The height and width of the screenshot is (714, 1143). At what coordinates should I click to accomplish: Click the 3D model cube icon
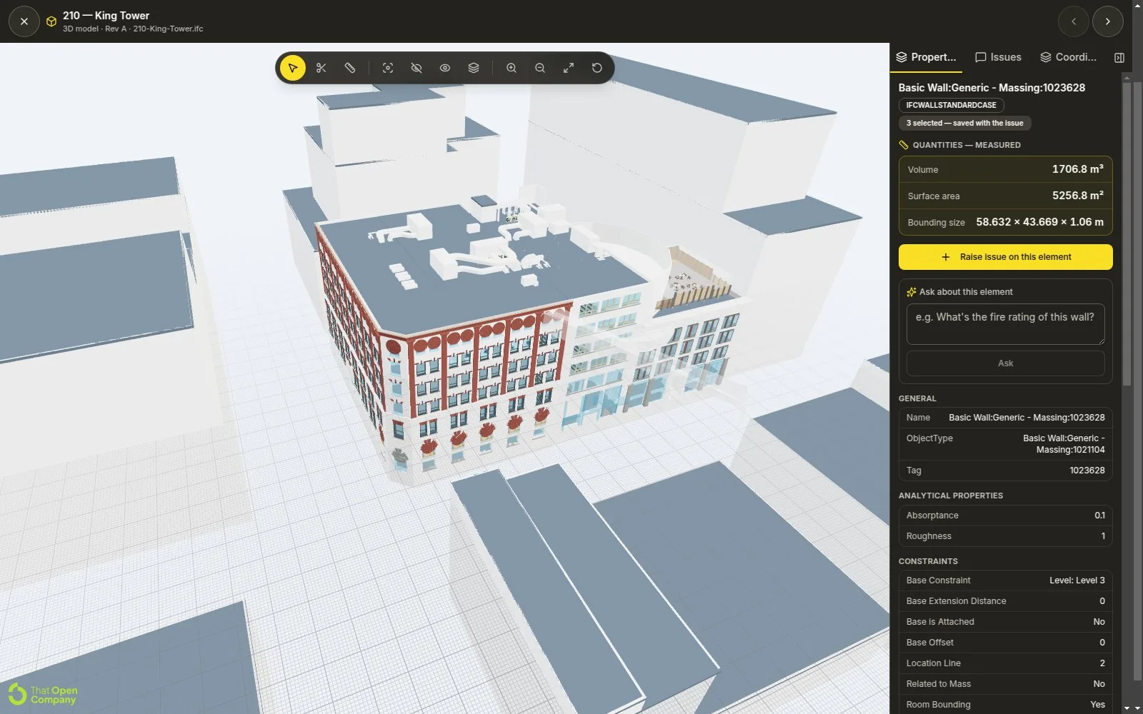click(x=51, y=21)
